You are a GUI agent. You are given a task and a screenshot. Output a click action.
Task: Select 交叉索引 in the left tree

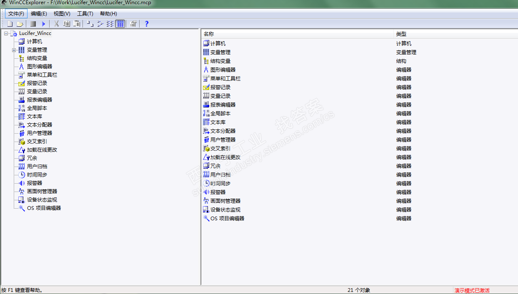pos(37,142)
